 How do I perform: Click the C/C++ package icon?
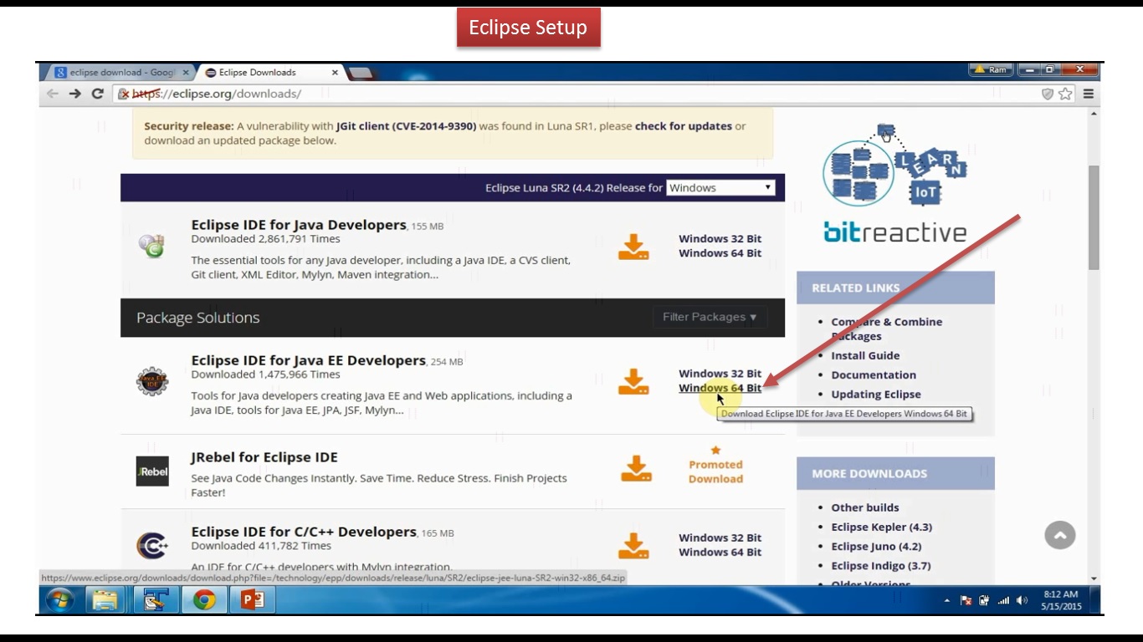click(x=152, y=546)
